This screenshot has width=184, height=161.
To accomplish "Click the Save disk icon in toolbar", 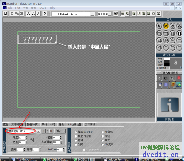I will 5,14.
